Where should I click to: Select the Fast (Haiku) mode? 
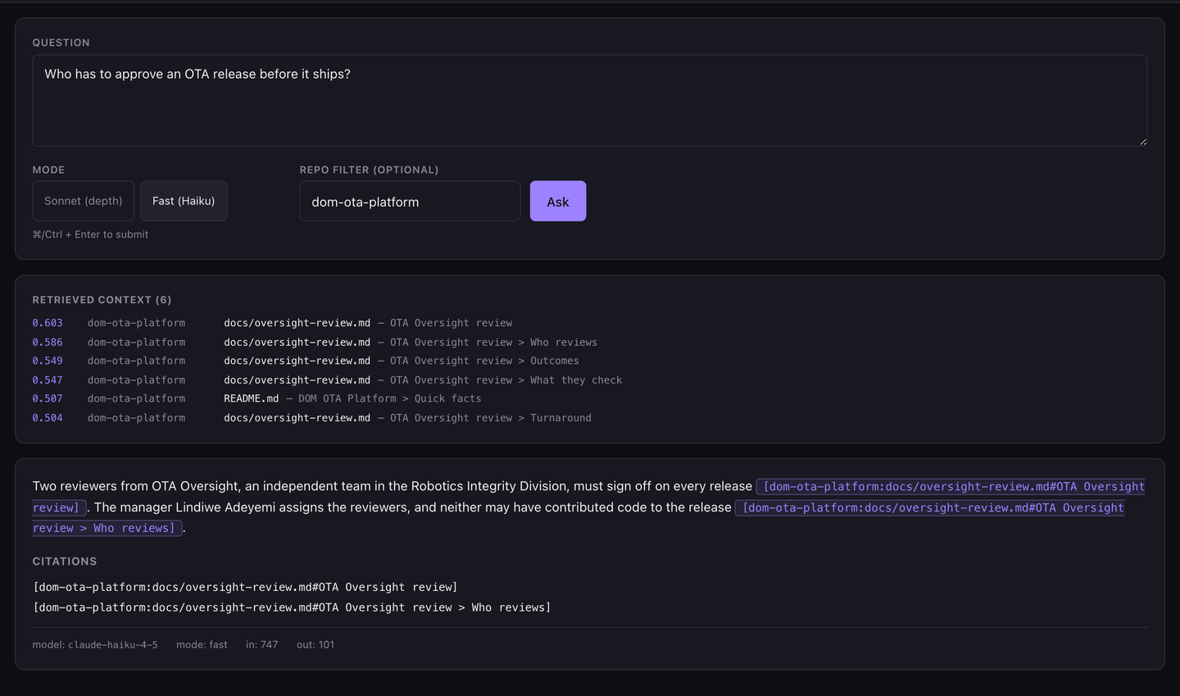point(184,201)
